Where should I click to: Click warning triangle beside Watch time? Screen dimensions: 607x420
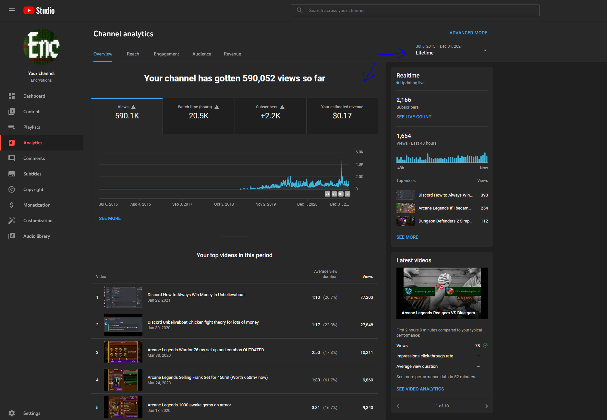pyautogui.click(x=217, y=107)
